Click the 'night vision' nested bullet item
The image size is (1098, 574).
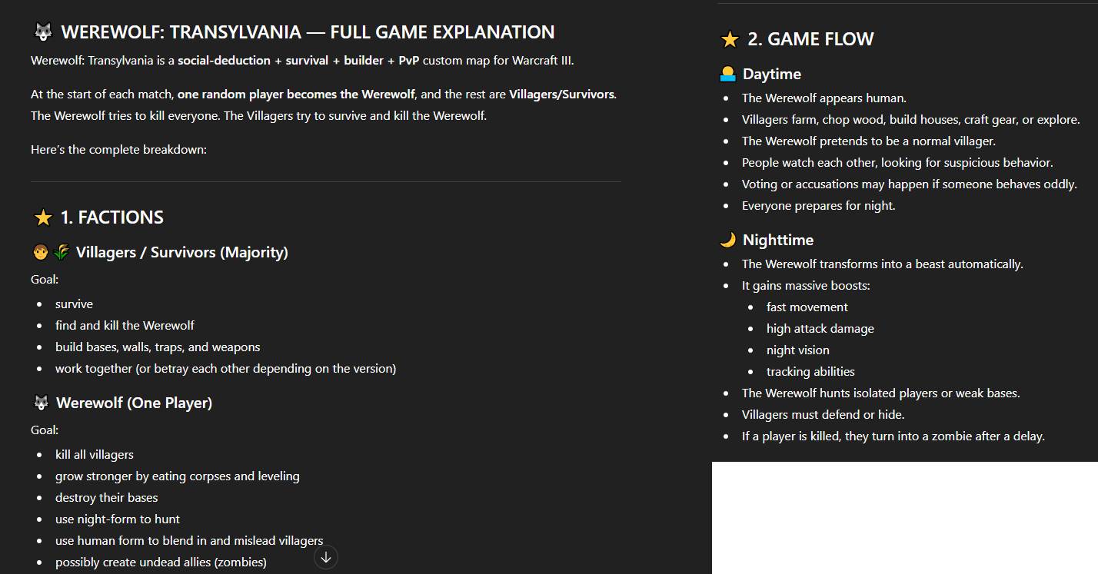point(797,350)
